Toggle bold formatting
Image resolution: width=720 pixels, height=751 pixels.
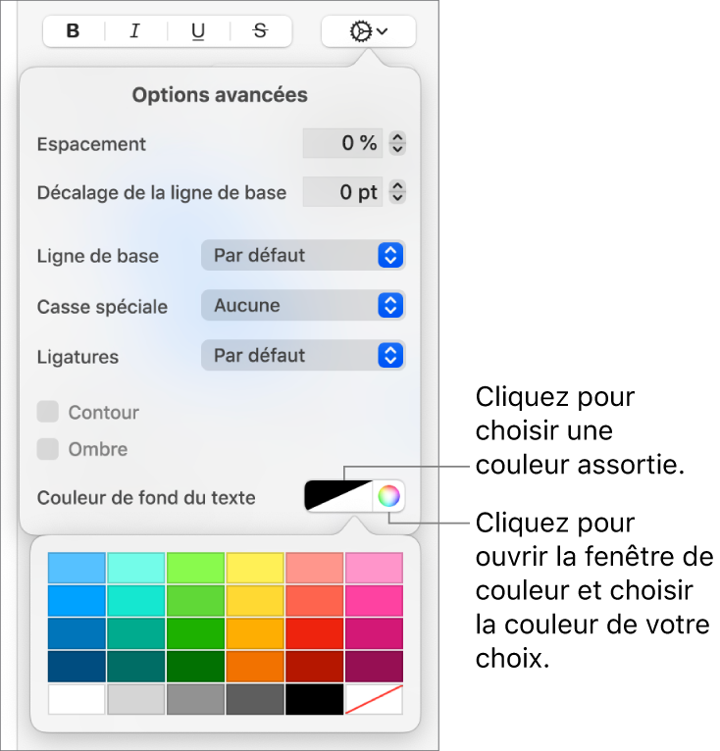coord(74,31)
